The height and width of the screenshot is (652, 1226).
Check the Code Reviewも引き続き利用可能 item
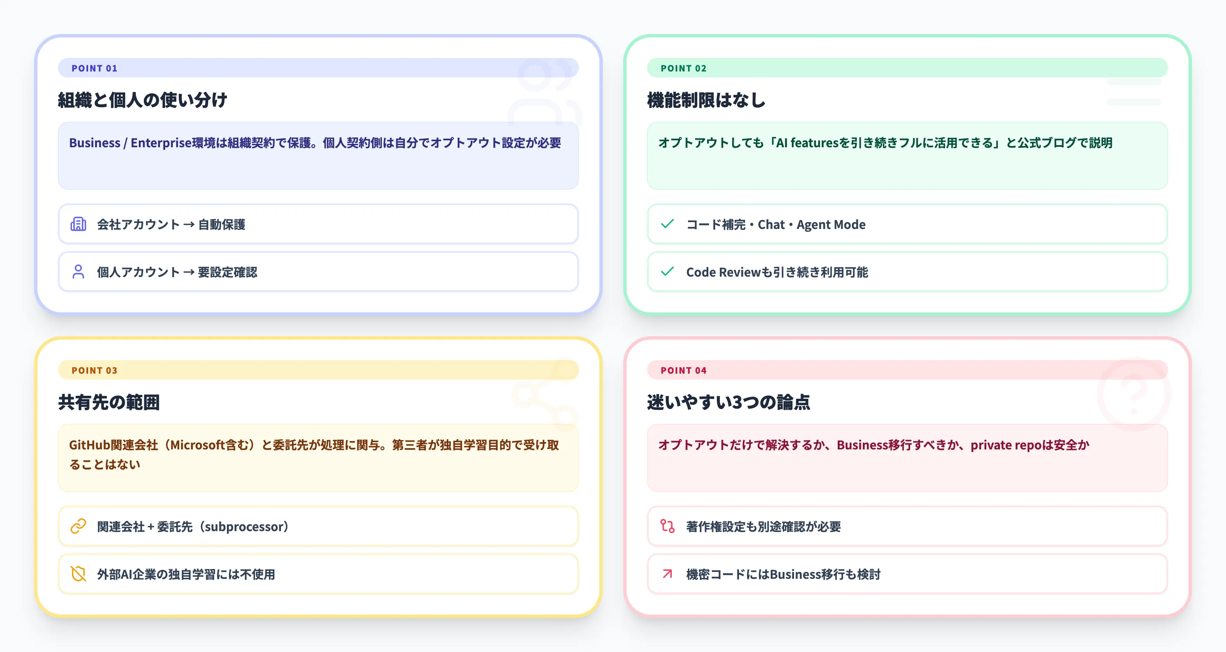(906, 272)
